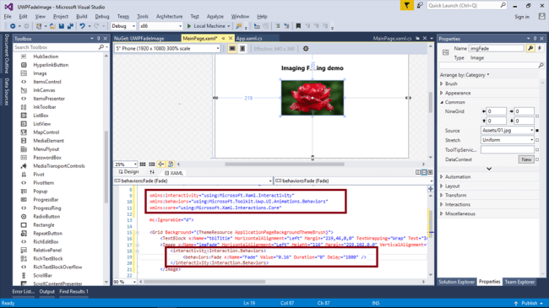This screenshot has height=308, width=549.
Task: Click the Search Toolbox field
Action: (56, 47)
